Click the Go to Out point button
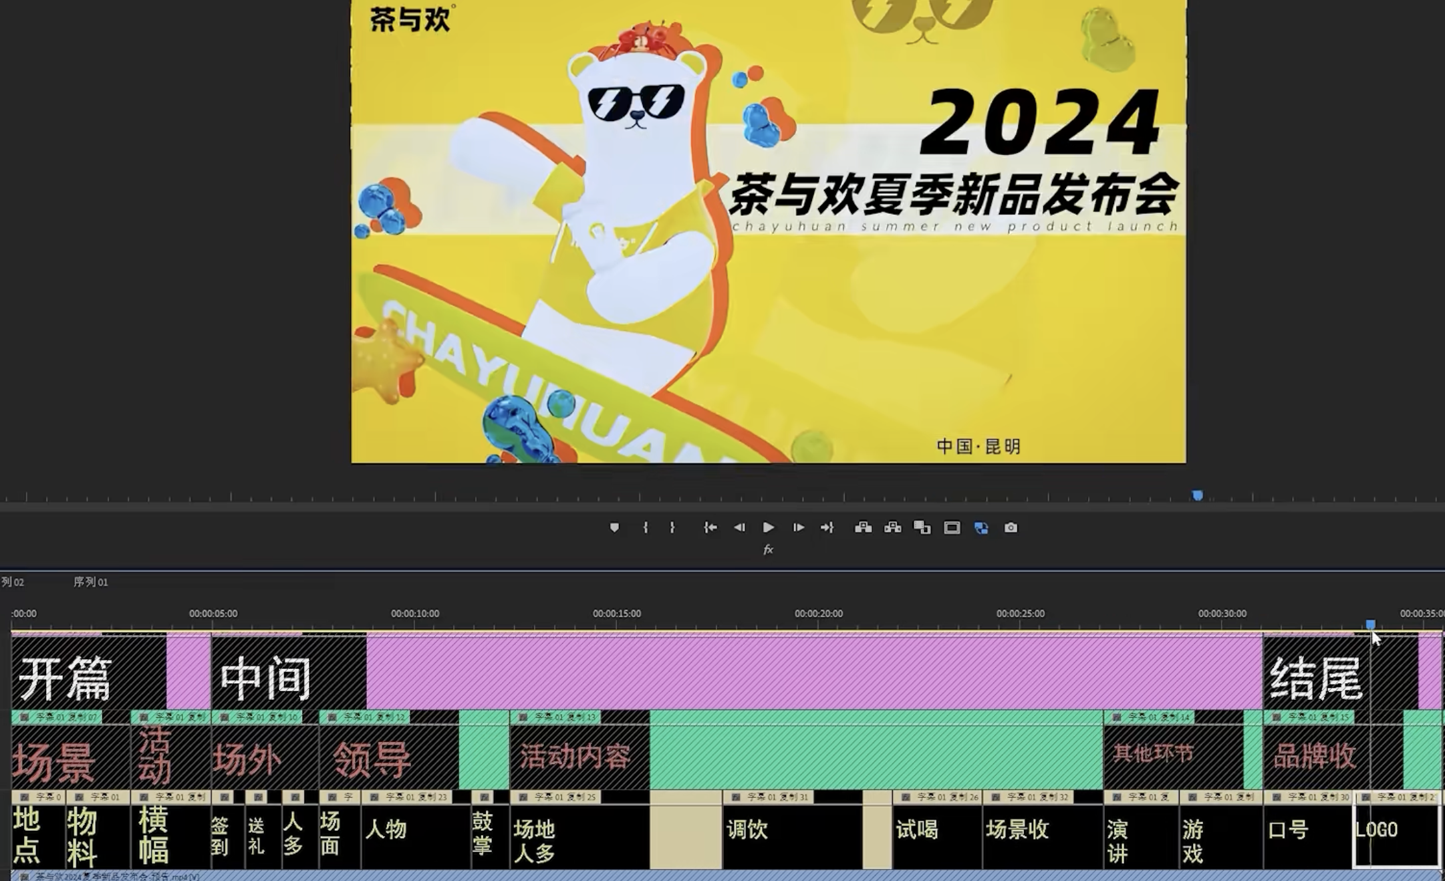 point(827,527)
